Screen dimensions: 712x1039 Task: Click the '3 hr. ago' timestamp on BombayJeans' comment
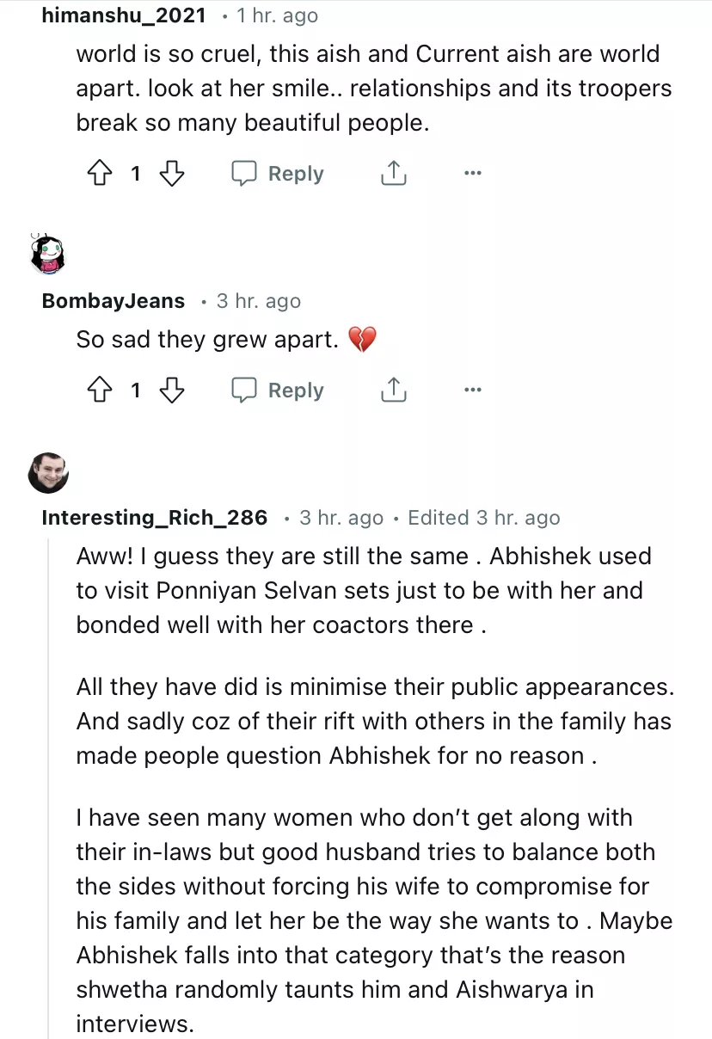258,301
